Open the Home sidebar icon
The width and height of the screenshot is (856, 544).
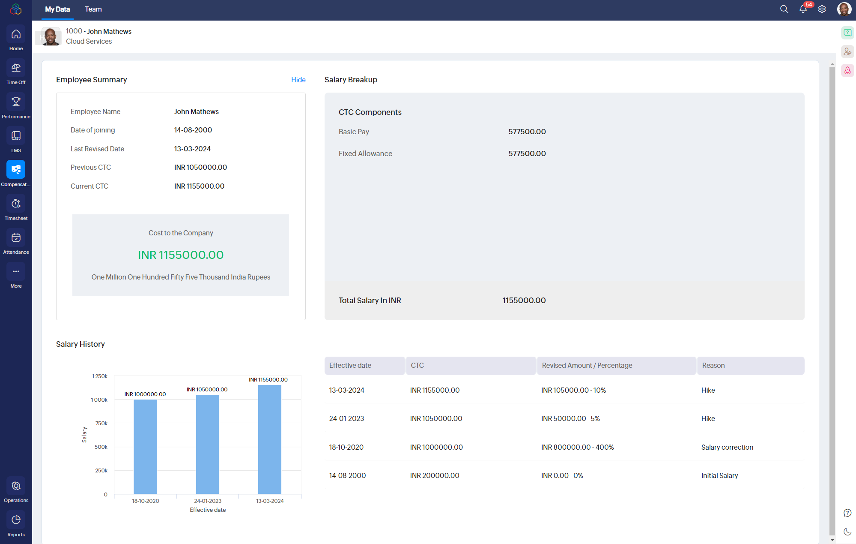tap(16, 34)
